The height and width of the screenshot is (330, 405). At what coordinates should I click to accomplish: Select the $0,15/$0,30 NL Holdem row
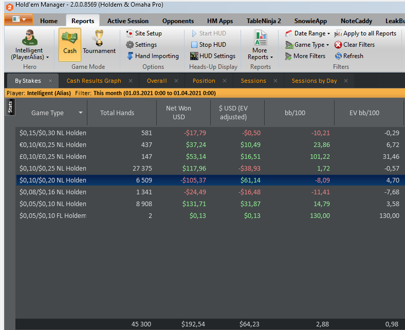pos(210,133)
